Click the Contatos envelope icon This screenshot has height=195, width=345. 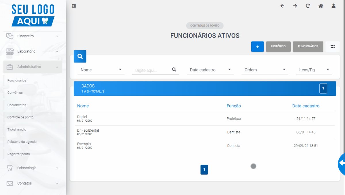(10, 183)
